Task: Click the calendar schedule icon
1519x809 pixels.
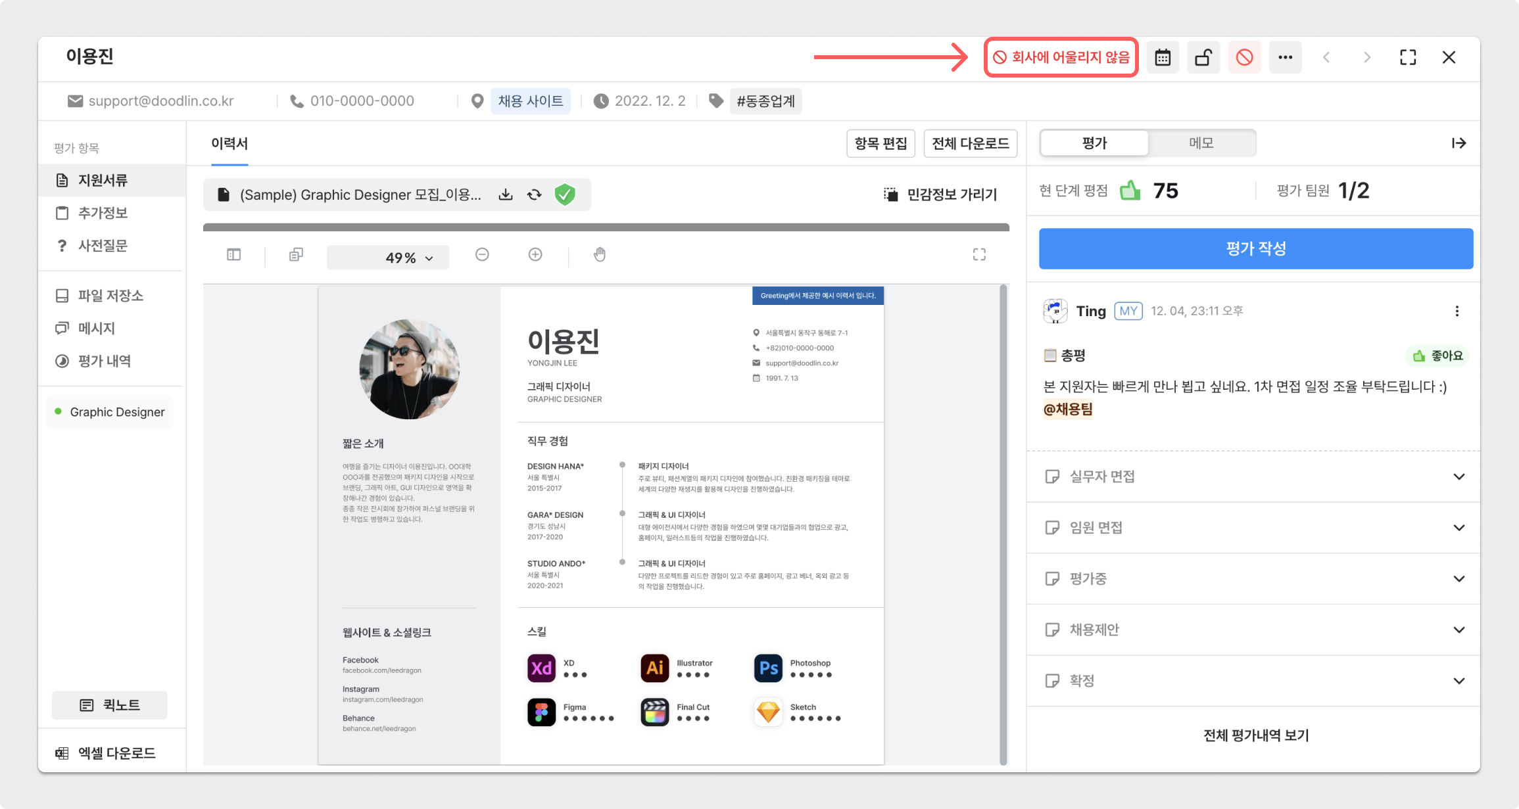Action: pyautogui.click(x=1162, y=58)
